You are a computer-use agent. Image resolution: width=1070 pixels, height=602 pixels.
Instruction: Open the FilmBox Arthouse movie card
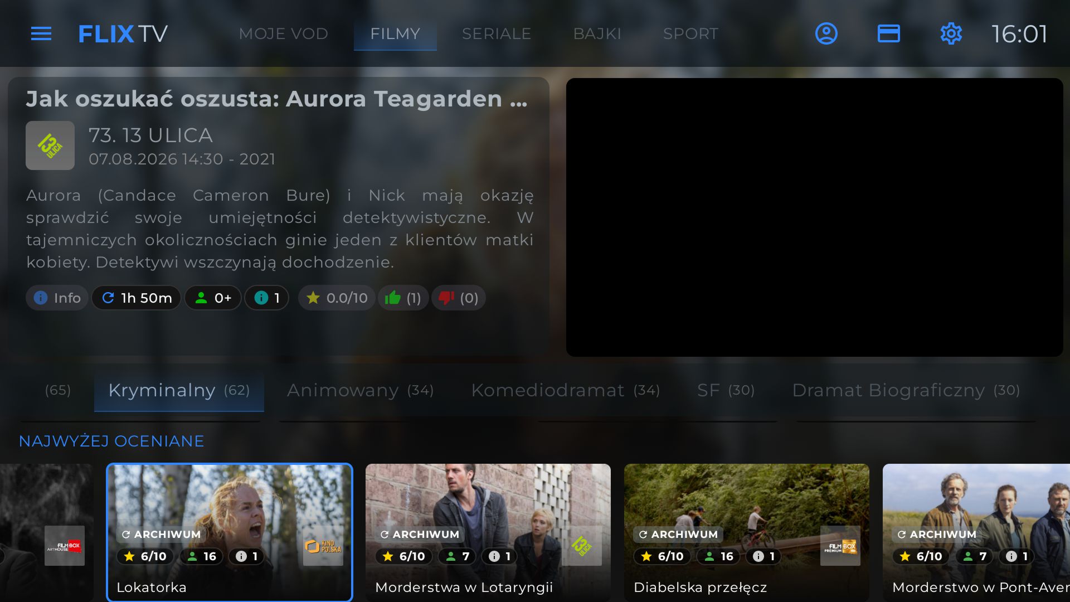point(47,533)
